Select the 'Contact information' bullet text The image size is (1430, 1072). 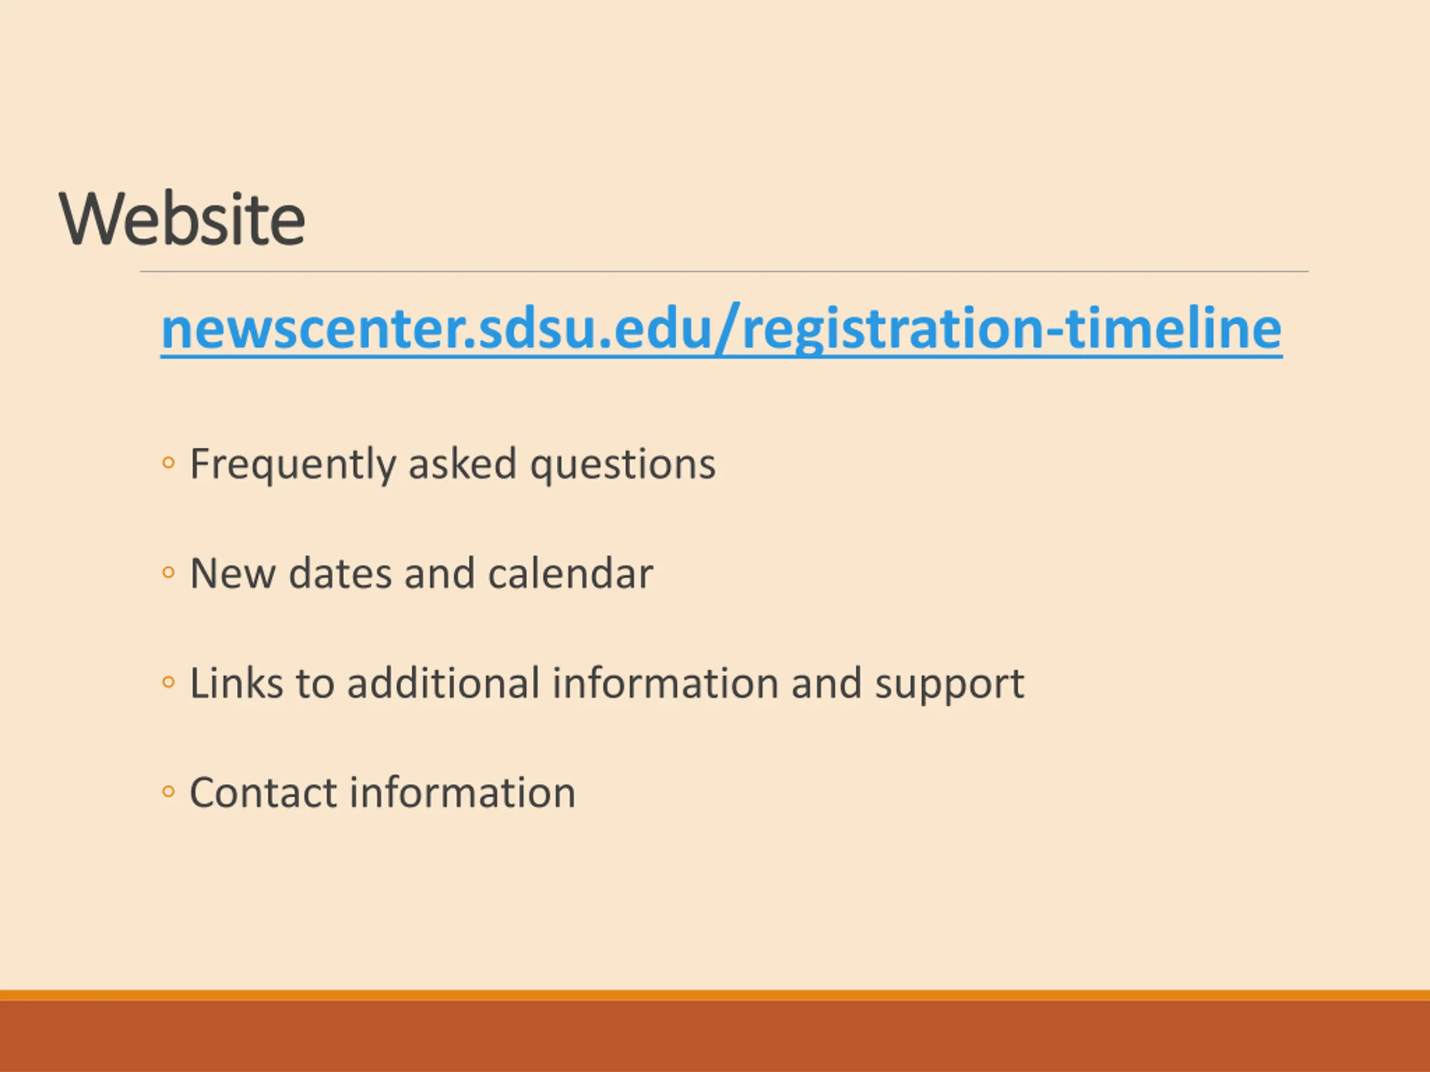click(x=382, y=792)
